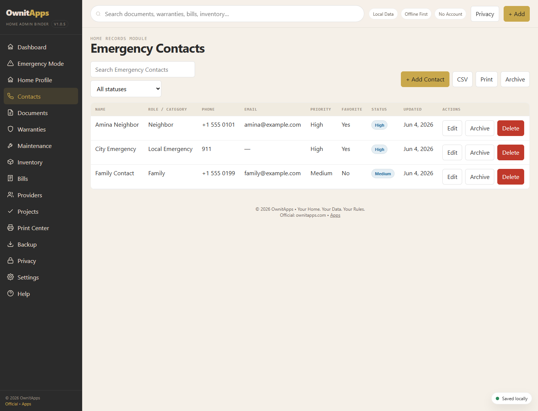Click the Bills receipt icon
538x411 pixels.
click(10, 179)
